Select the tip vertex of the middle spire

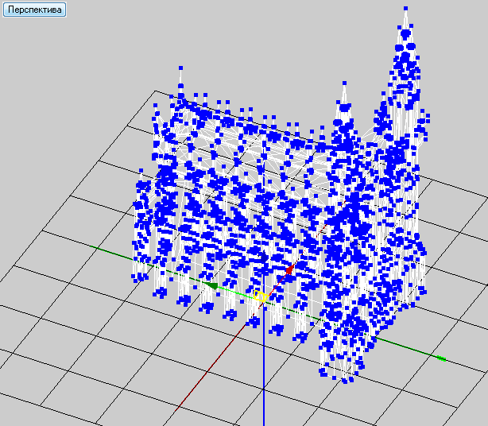pos(344,83)
